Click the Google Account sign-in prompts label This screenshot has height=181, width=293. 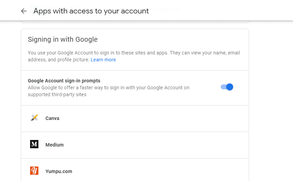(x=64, y=81)
